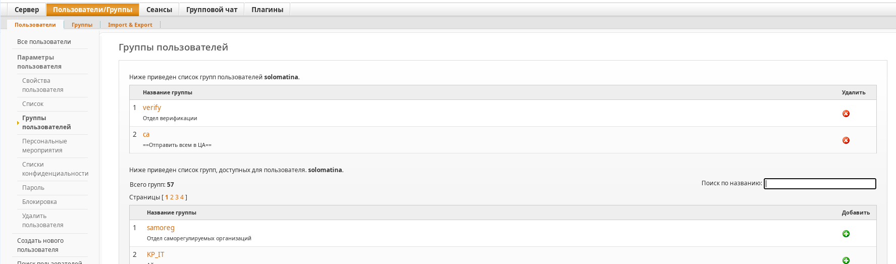
Task: Click the group name search field
Action: 820,184
